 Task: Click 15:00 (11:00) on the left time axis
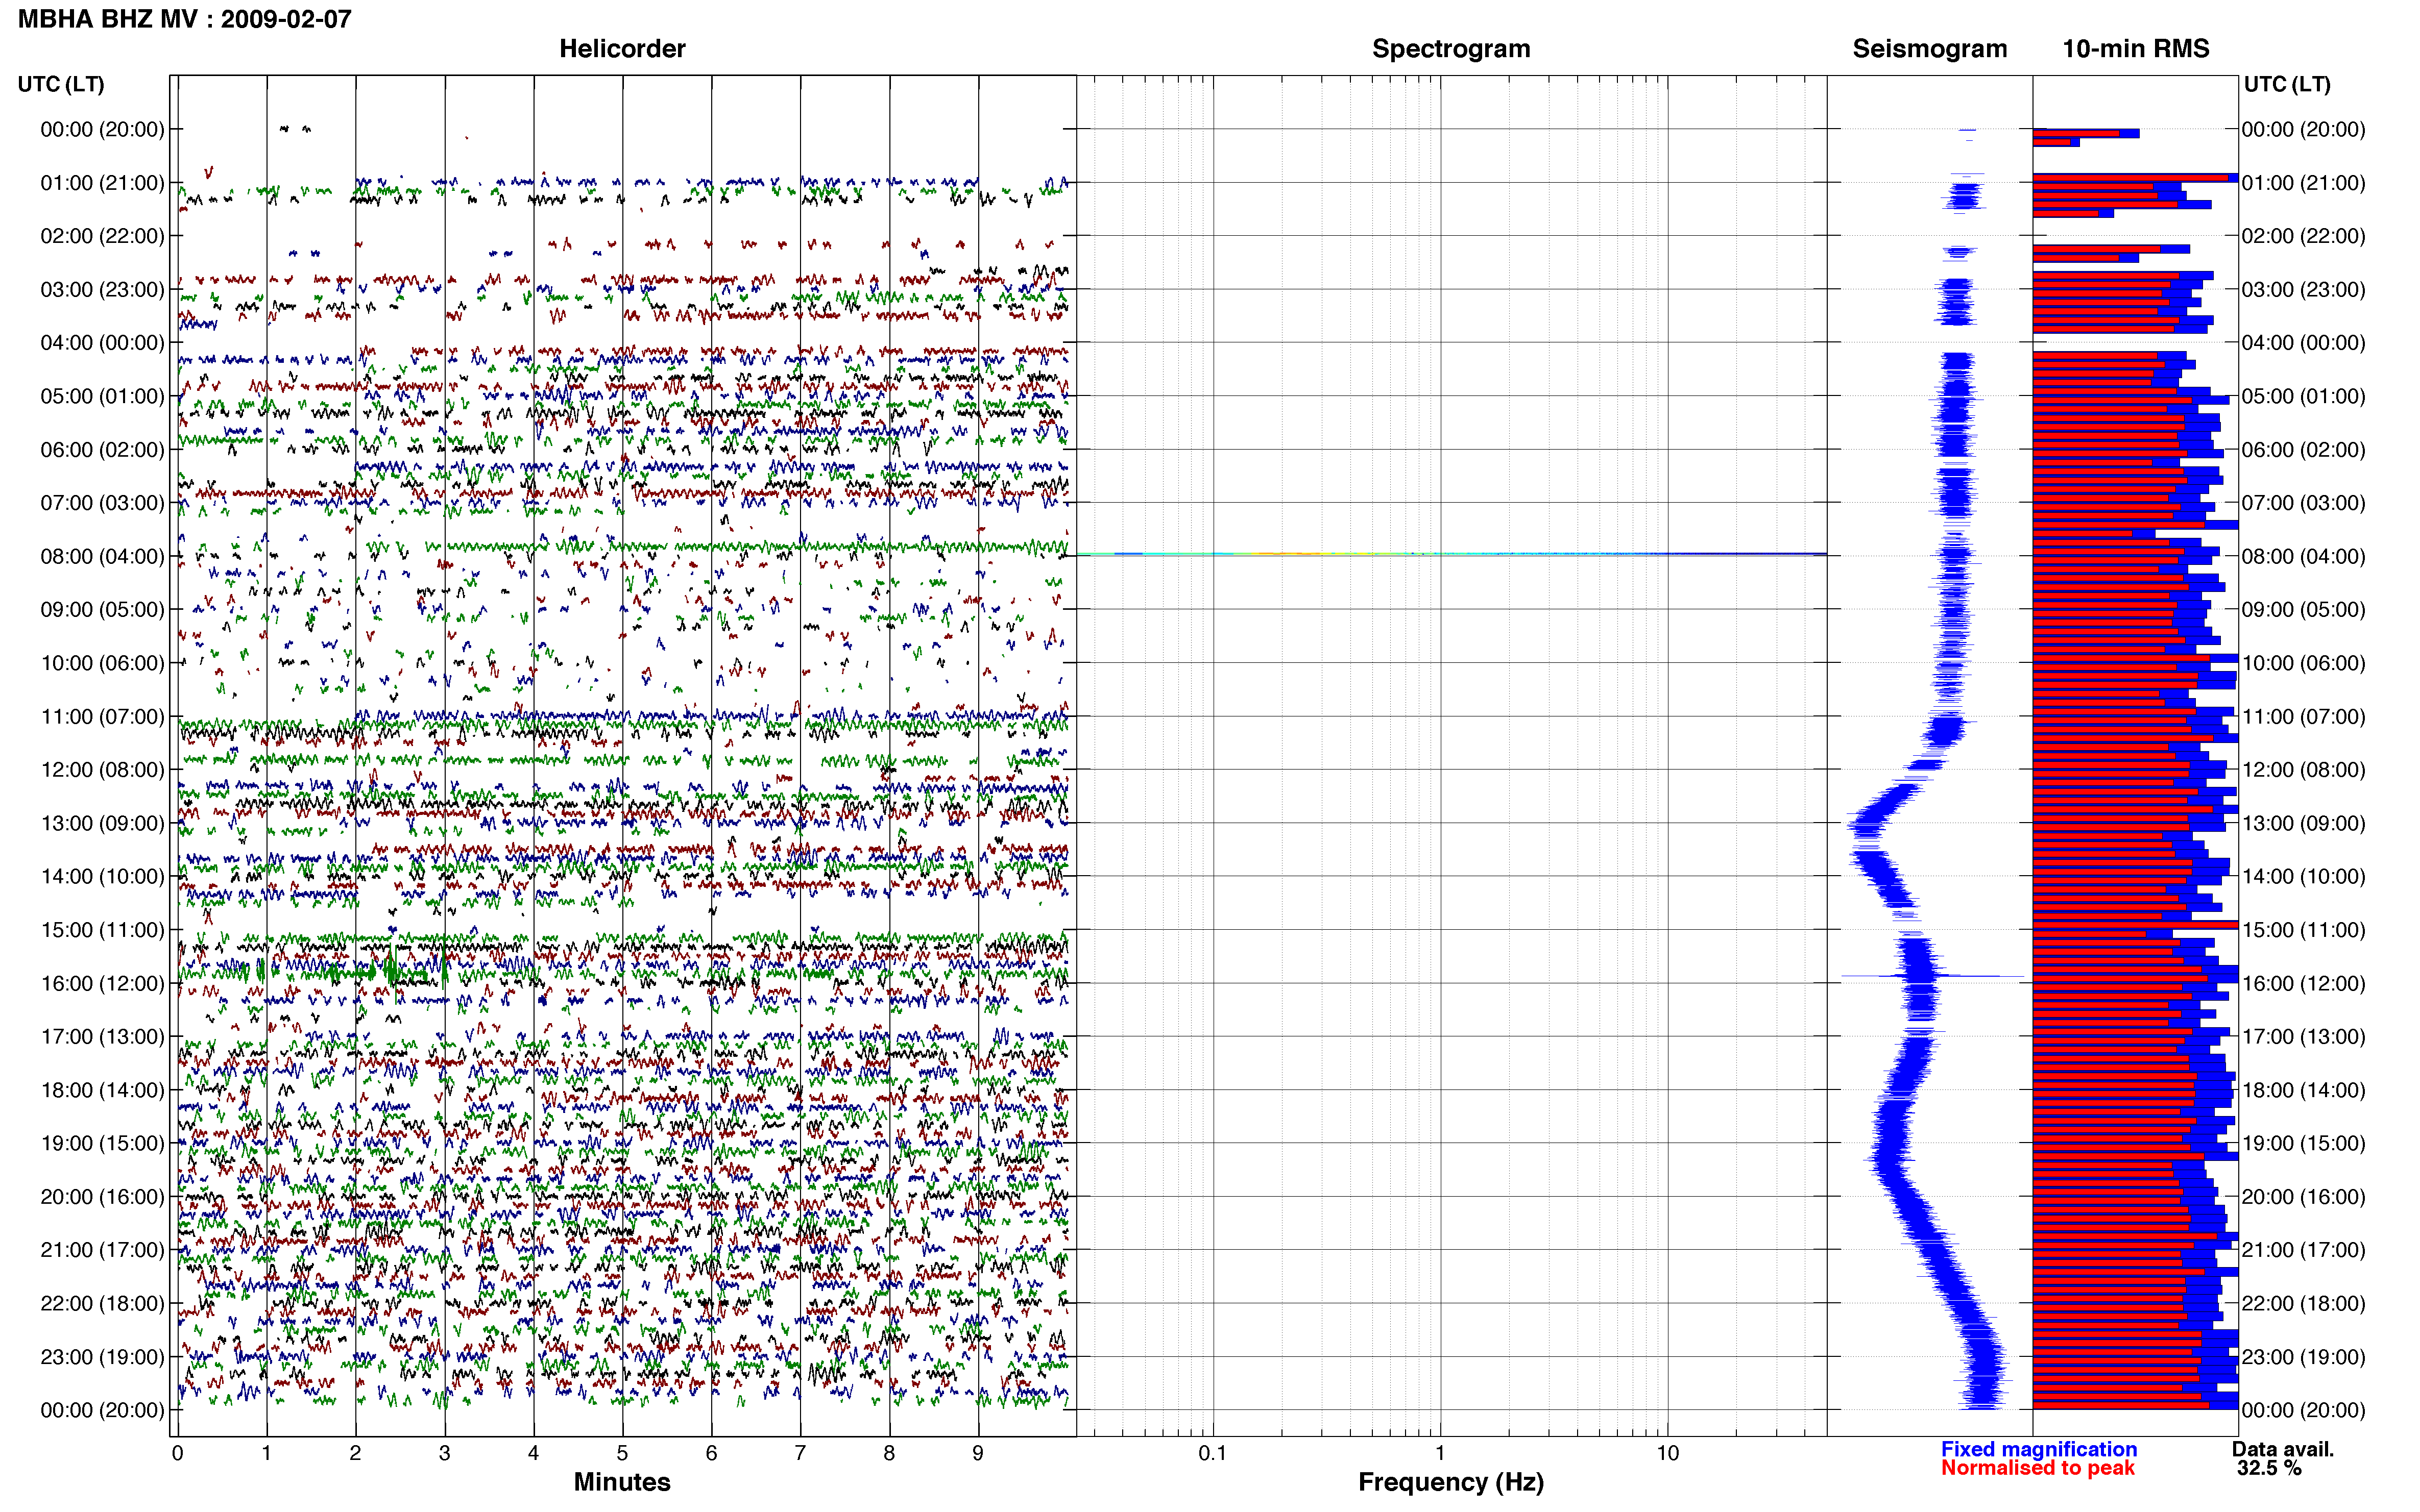102,930
